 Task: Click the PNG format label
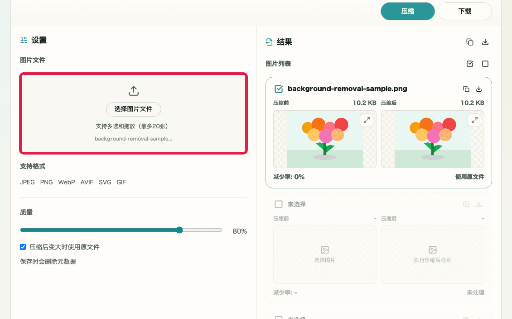click(x=46, y=182)
